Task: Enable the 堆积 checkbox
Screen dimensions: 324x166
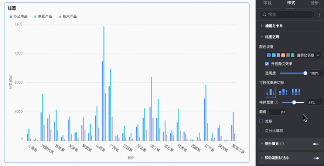Action: [261, 121]
